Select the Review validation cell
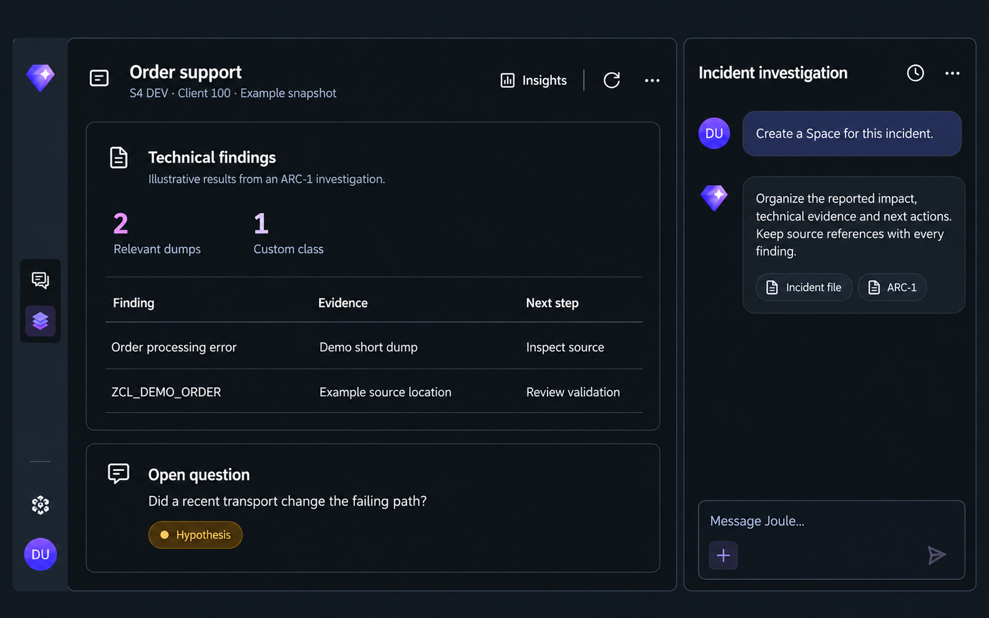The height and width of the screenshot is (618, 989). pos(573,392)
